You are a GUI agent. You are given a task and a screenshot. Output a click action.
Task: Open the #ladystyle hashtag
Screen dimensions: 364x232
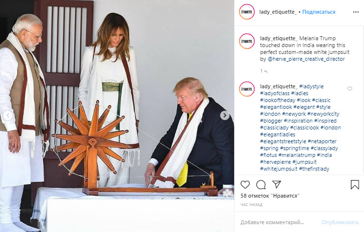[311, 86]
